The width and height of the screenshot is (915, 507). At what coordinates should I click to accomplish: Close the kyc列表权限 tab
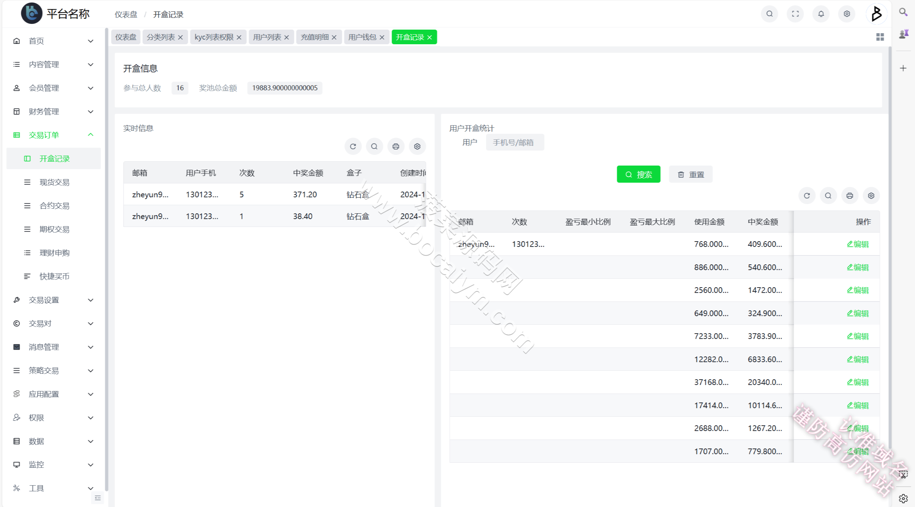point(239,37)
